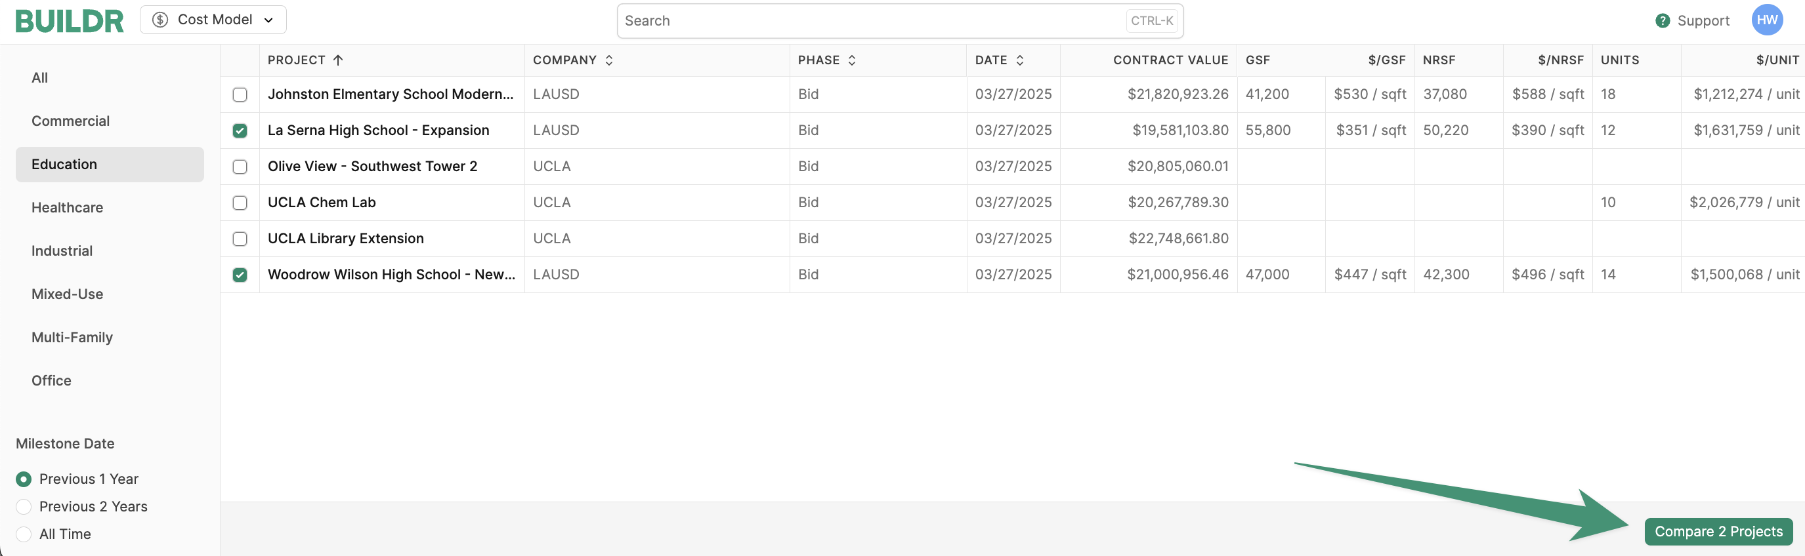This screenshot has width=1805, height=556.
Task: Select the All category filter
Action: click(x=110, y=78)
